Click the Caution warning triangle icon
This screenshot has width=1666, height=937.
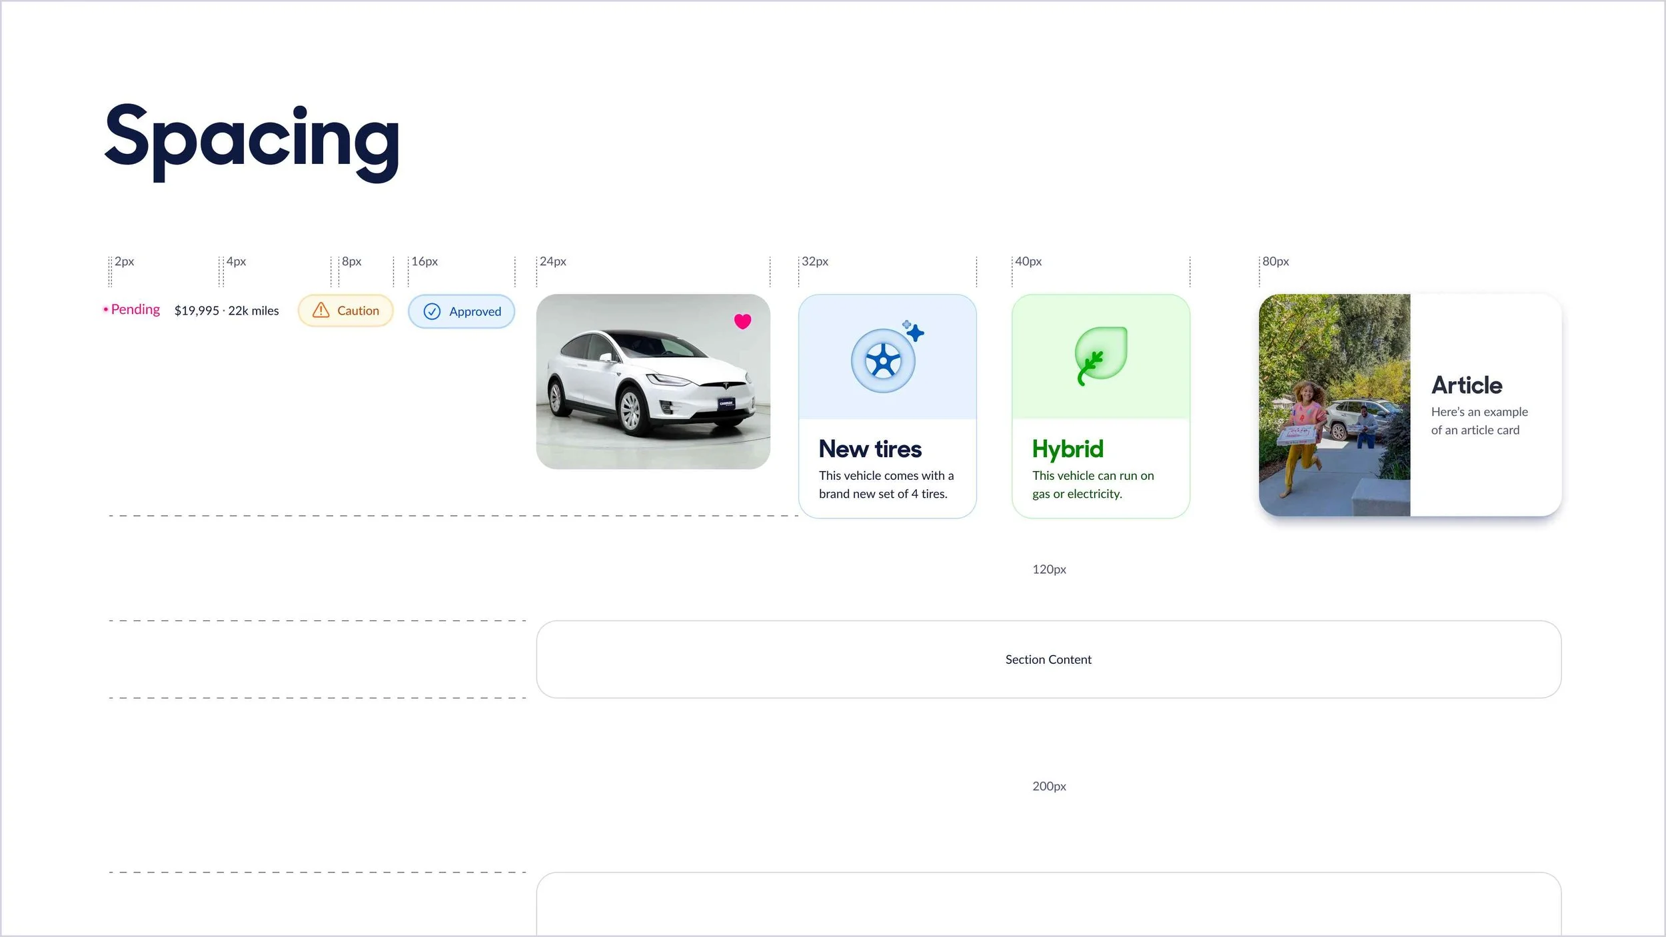(x=321, y=310)
